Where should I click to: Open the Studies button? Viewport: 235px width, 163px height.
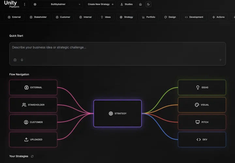pos(127,4)
